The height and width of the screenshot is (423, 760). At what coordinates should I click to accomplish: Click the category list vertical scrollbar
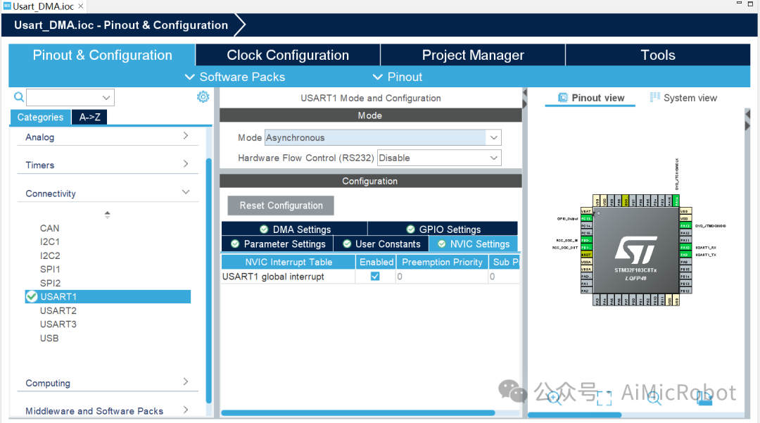[209, 281]
